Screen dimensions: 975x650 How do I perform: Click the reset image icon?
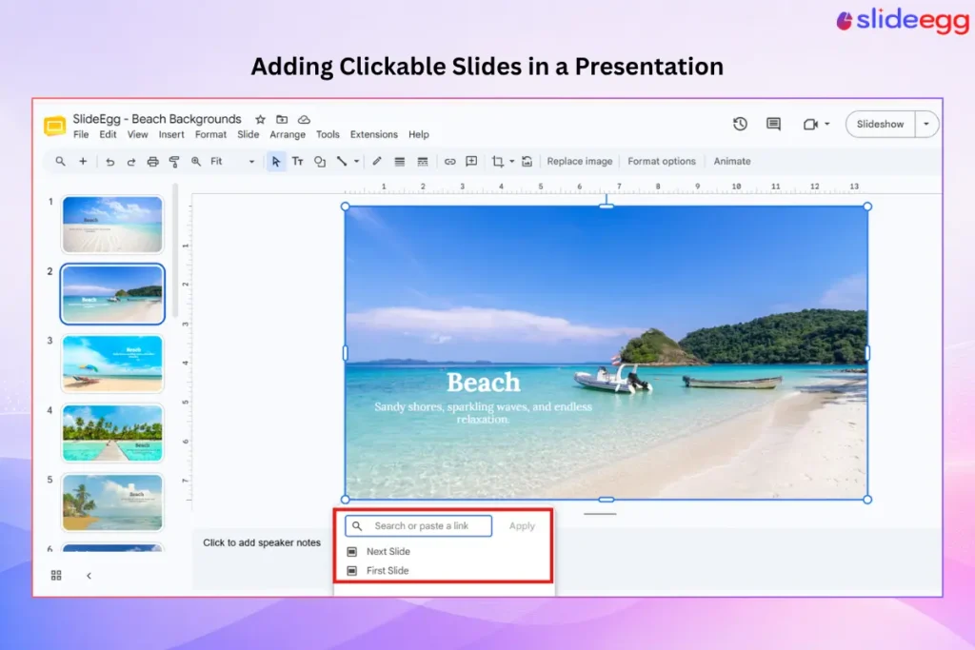click(x=527, y=162)
